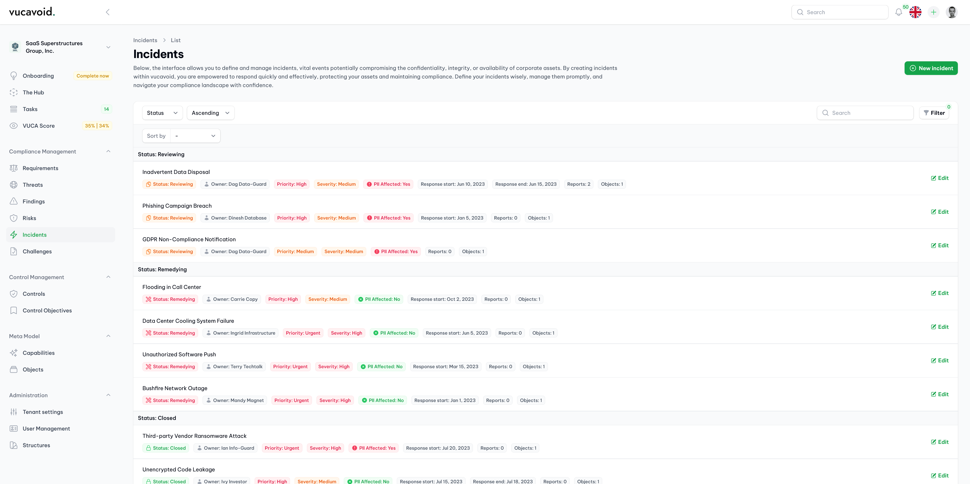This screenshot has height=484, width=970.
Task: Click the Capabilities meta model icon
Action: 14,353
